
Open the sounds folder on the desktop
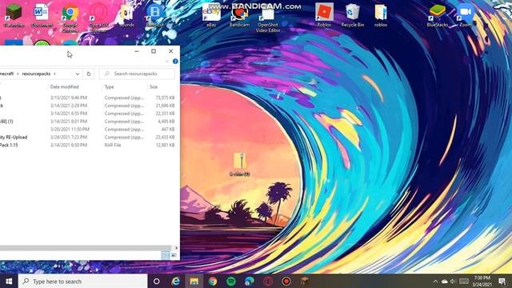(126, 16)
